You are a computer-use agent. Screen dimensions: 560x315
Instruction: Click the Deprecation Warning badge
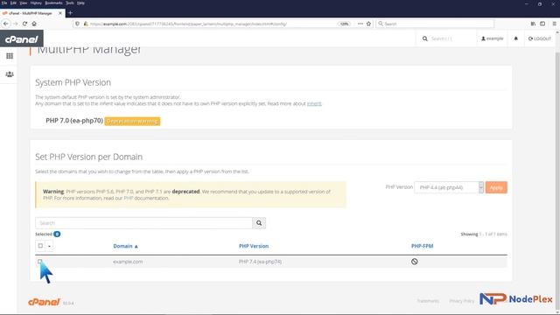(x=132, y=121)
